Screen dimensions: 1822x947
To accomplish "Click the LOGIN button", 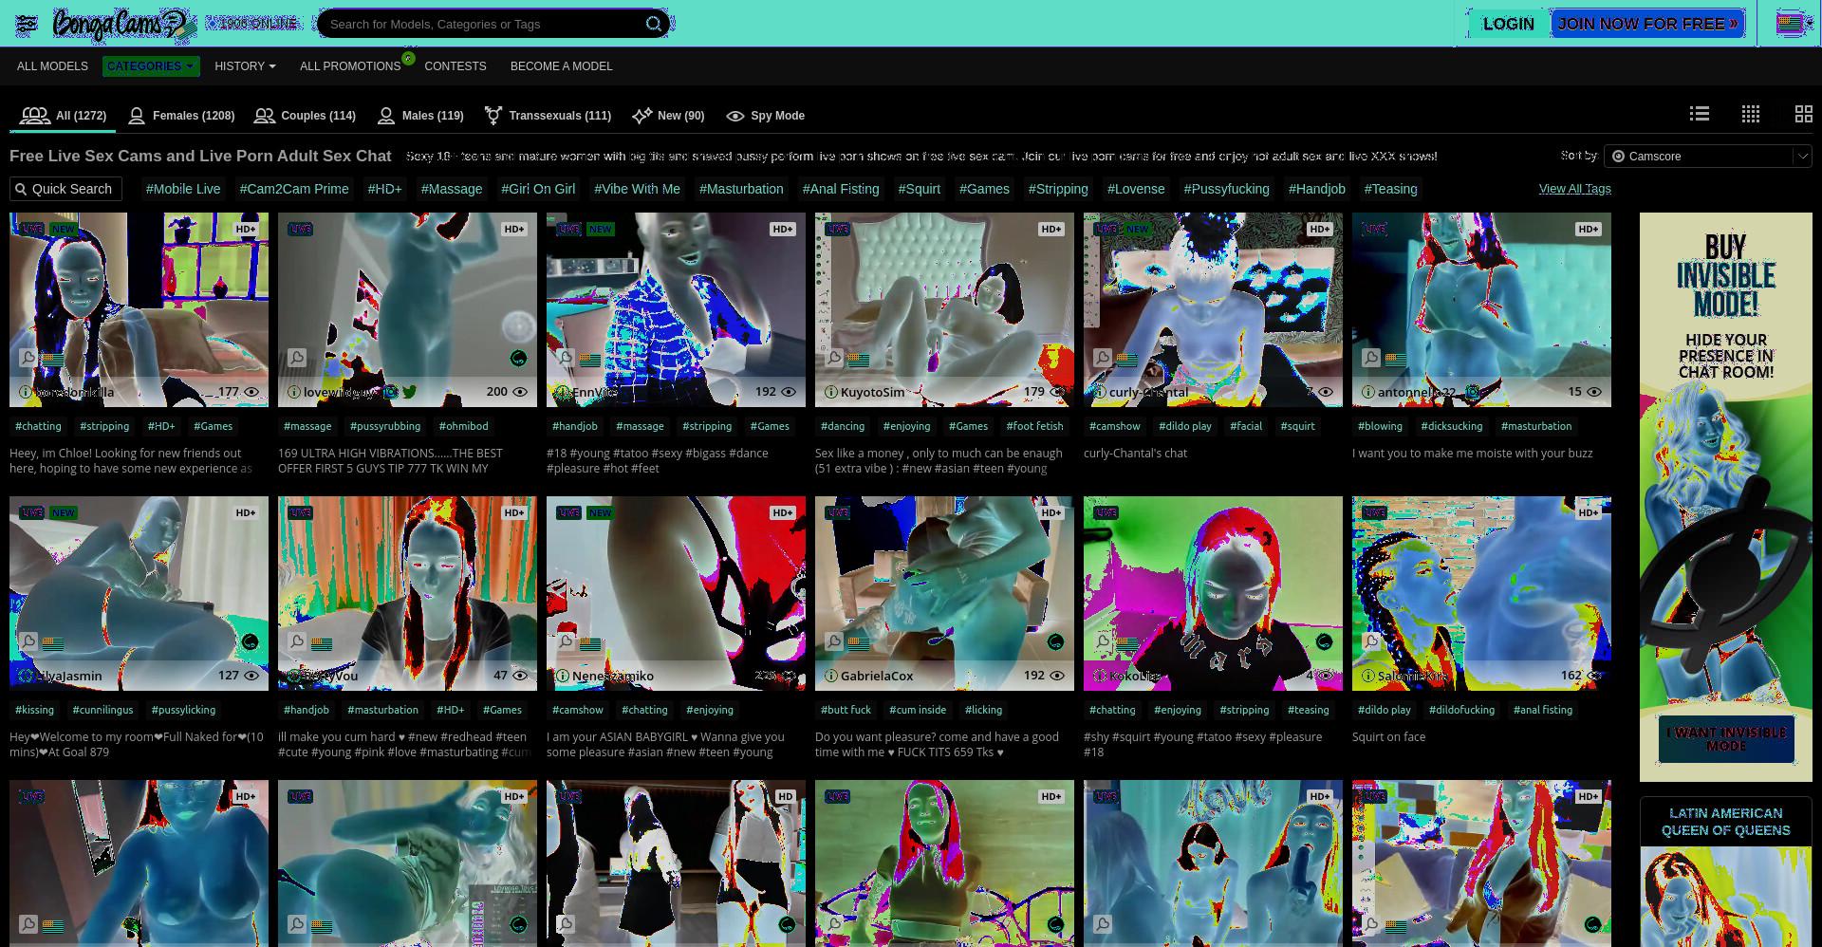I will [x=1508, y=24].
